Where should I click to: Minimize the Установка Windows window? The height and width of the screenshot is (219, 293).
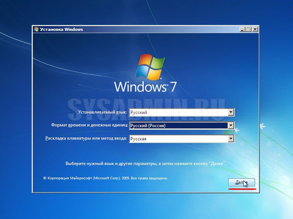pyautogui.click(x=242, y=30)
